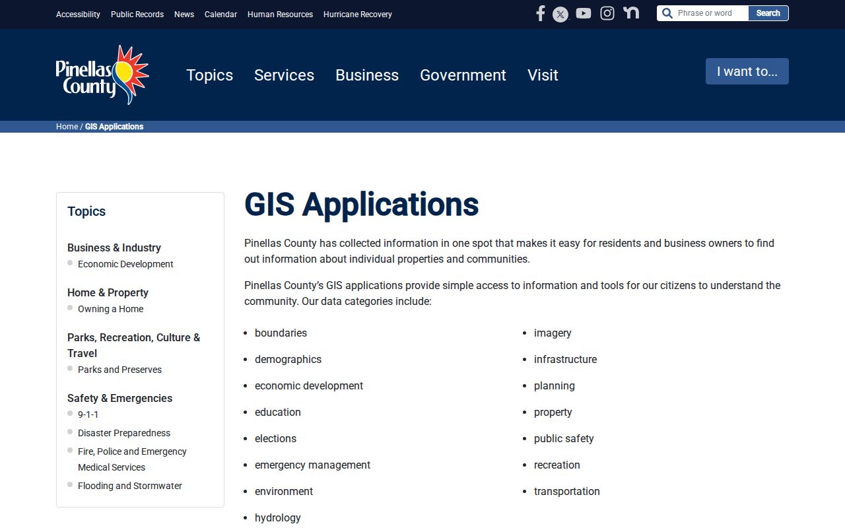Image resolution: width=845 pixels, height=528 pixels.
Task: Open Disaster Preparedness sidebar link
Action: pyautogui.click(x=124, y=433)
